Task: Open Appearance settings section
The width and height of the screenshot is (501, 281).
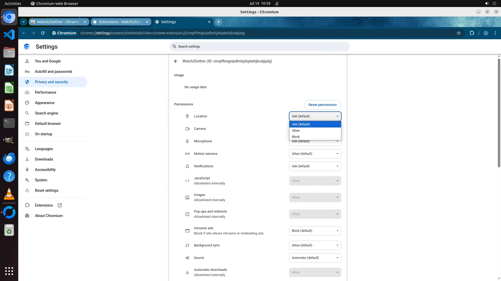Action: click(x=45, y=103)
